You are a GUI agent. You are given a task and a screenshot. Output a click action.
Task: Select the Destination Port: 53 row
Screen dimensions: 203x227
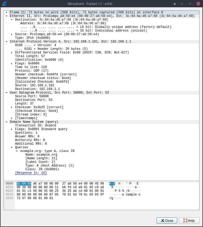click(x=34, y=100)
